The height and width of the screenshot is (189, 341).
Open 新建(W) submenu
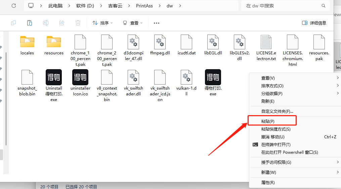coord(295,172)
